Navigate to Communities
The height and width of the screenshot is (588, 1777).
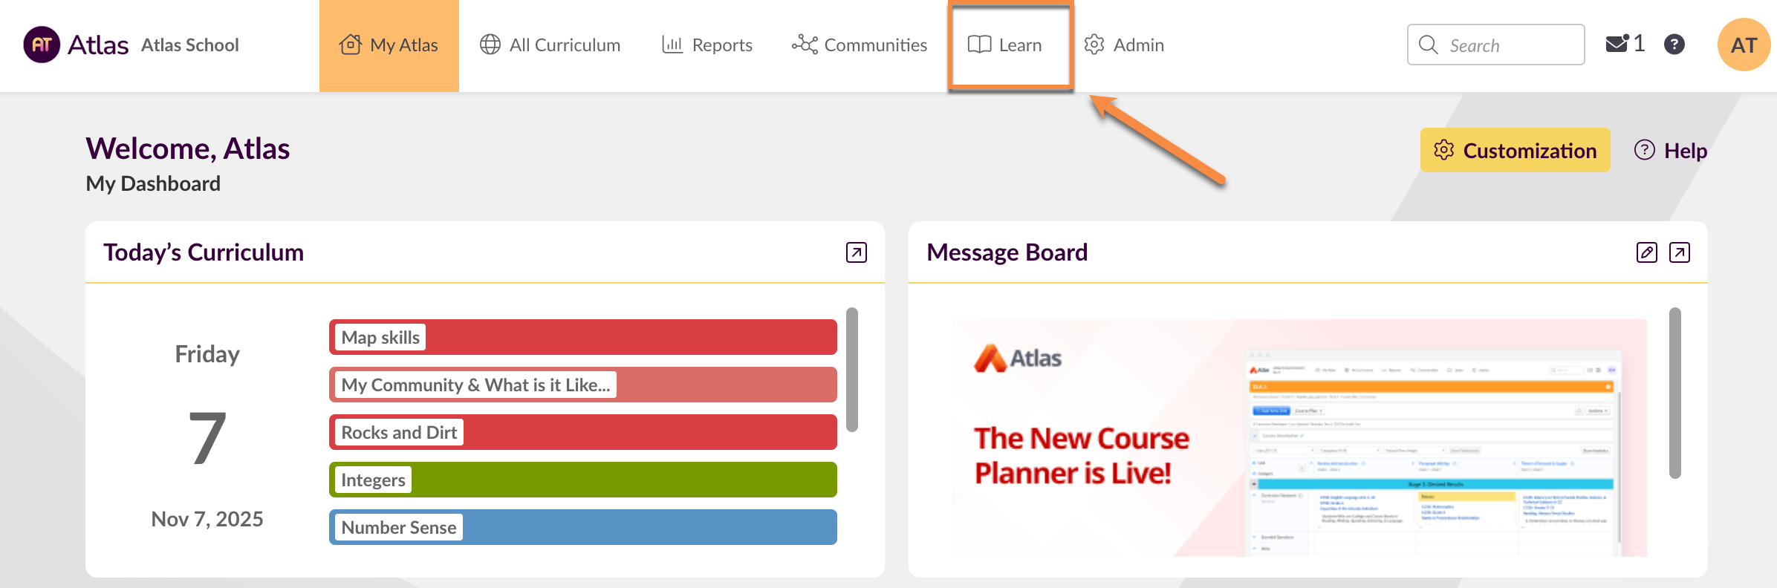(860, 45)
